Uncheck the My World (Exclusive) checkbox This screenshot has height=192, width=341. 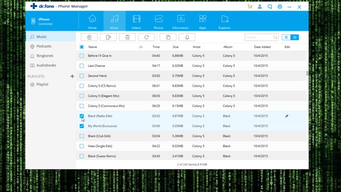pyautogui.click(x=82, y=126)
